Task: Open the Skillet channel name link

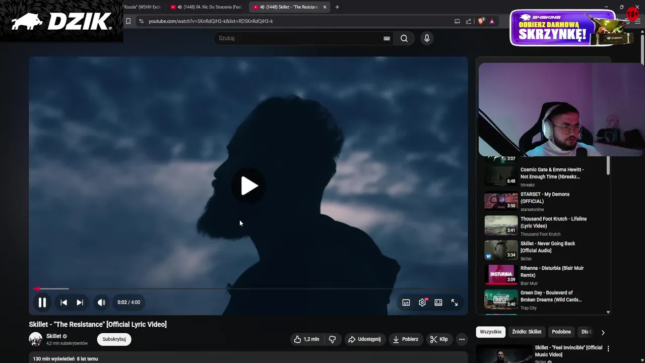Action: 54,336
